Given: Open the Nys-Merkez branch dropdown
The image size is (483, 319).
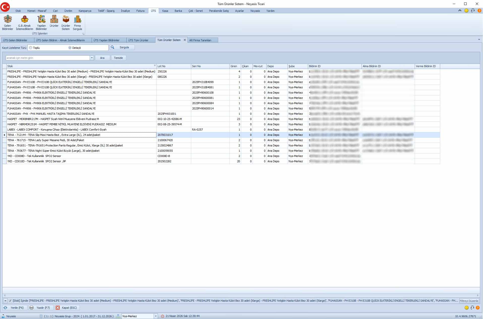Looking at the screenshot, I should tap(156, 316).
